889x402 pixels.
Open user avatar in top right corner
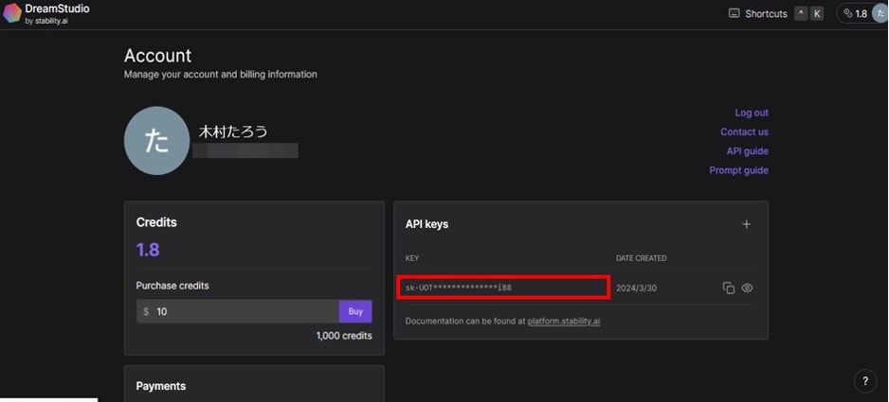(x=880, y=13)
